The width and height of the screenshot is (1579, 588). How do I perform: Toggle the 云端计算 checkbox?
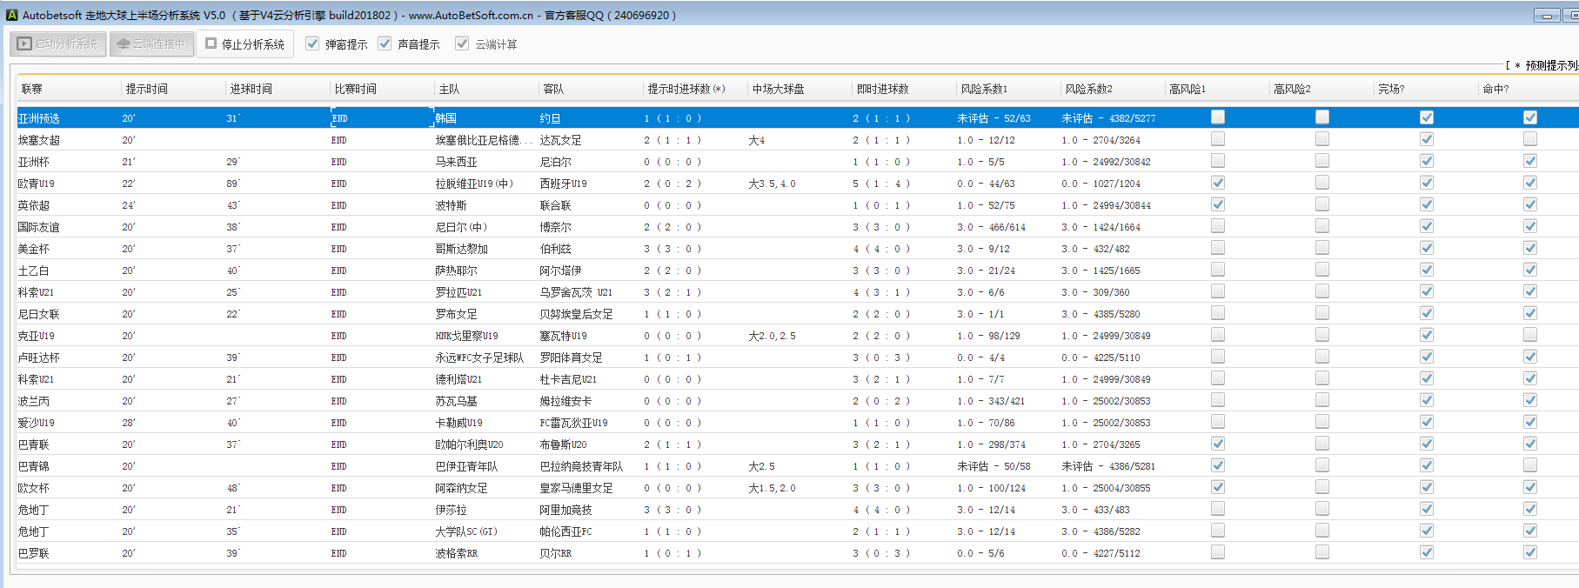pos(462,43)
